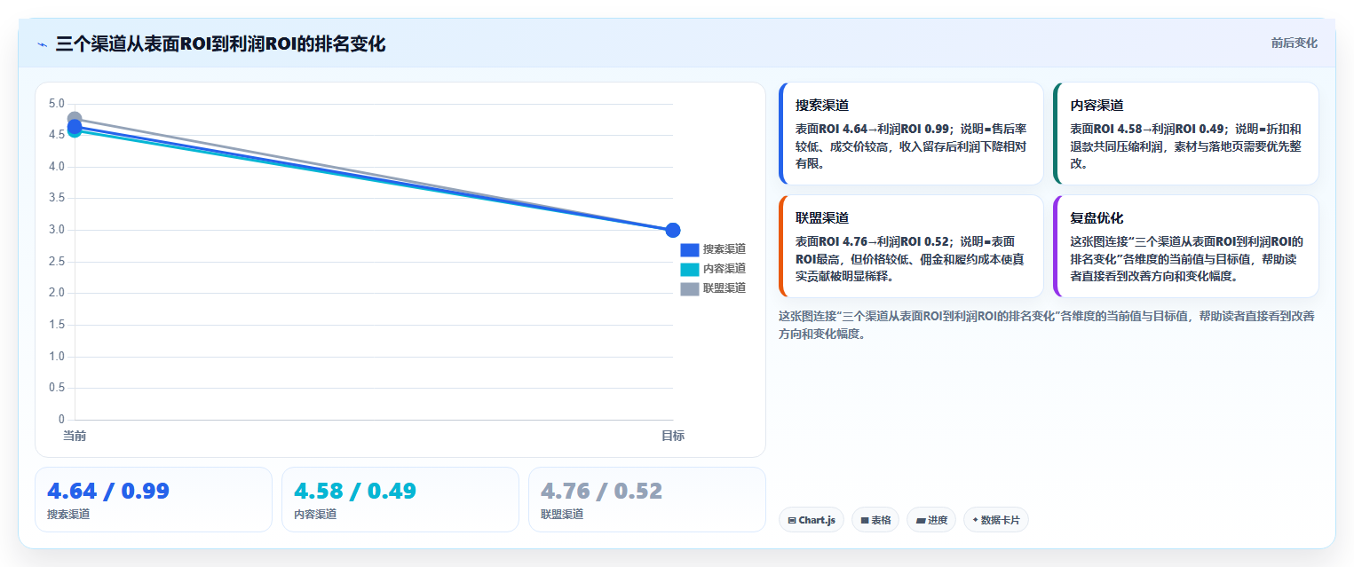
Task: Click the blue data point at 目标
Action: click(673, 230)
